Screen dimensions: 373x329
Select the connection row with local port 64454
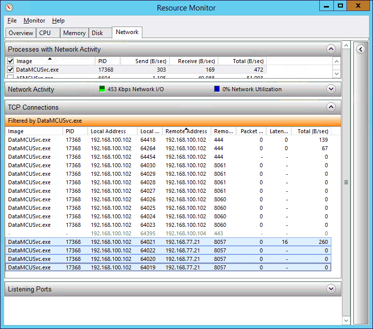point(168,157)
